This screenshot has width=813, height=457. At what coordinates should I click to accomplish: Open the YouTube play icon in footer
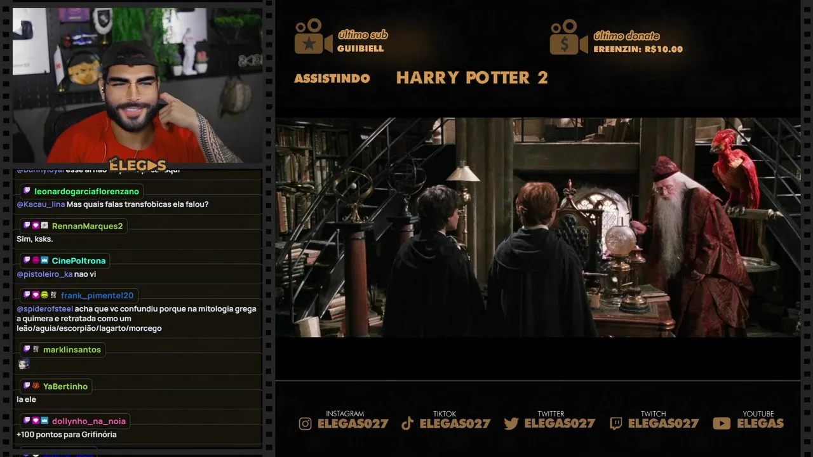(722, 424)
